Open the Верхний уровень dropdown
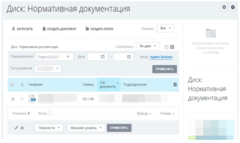The image size is (240, 143). [86, 128]
